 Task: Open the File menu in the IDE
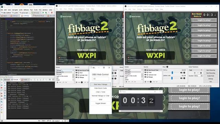click(2, 10)
